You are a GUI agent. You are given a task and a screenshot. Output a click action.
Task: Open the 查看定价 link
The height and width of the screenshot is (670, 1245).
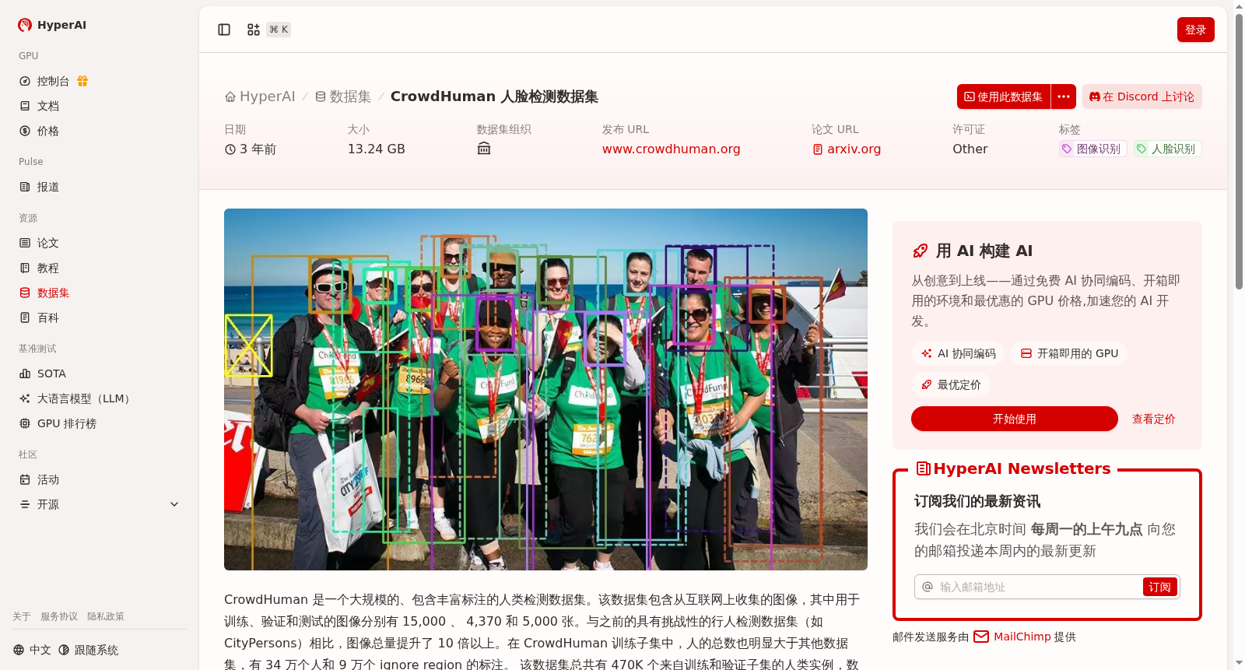click(1153, 419)
